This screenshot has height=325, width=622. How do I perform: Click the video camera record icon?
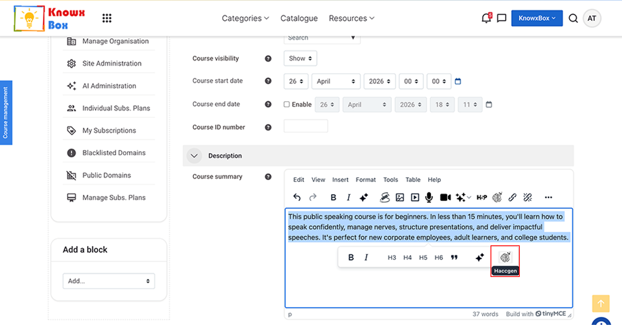coord(445,197)
